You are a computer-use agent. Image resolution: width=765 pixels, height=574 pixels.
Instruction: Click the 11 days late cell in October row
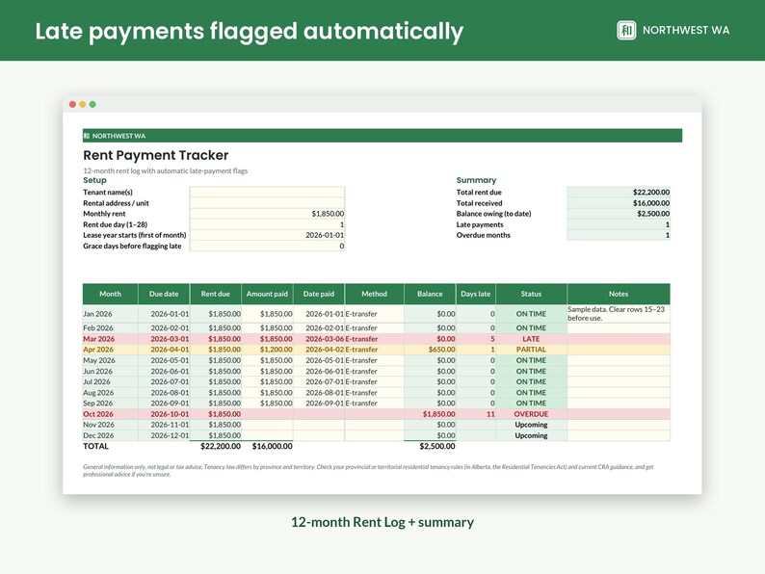coord(476,414)
